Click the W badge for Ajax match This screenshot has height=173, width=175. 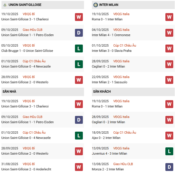[169, 135]
